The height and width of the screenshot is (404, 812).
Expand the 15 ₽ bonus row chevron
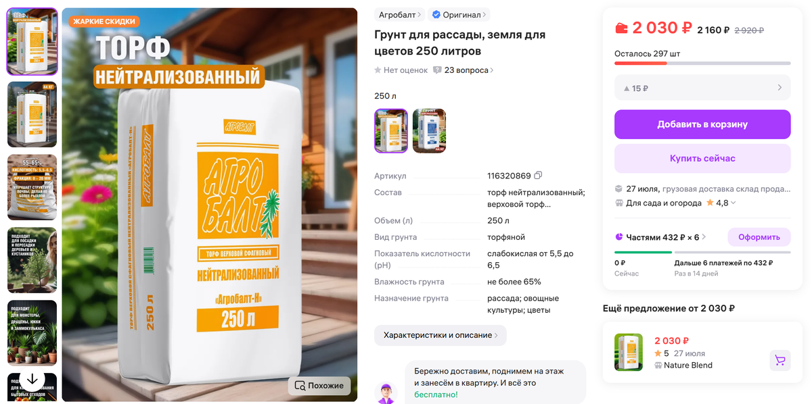pyautogui.click(x=779, y=88)
